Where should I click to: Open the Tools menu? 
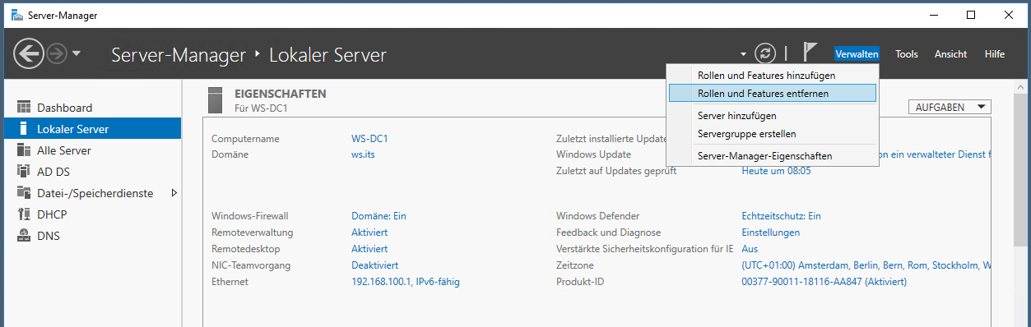tap(907, 54)
